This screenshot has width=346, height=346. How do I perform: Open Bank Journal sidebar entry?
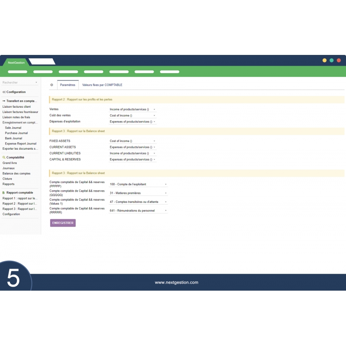point(13,138)
